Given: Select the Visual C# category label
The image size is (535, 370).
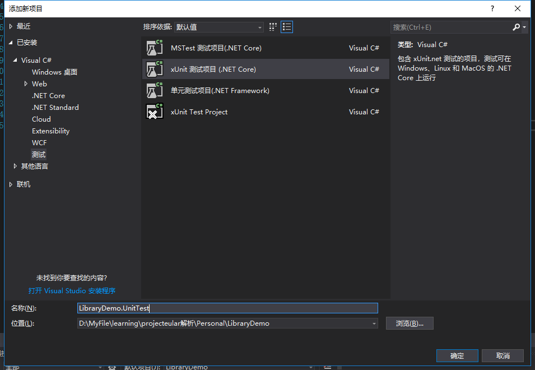Looking at the screenshot, I should (36, 60).
